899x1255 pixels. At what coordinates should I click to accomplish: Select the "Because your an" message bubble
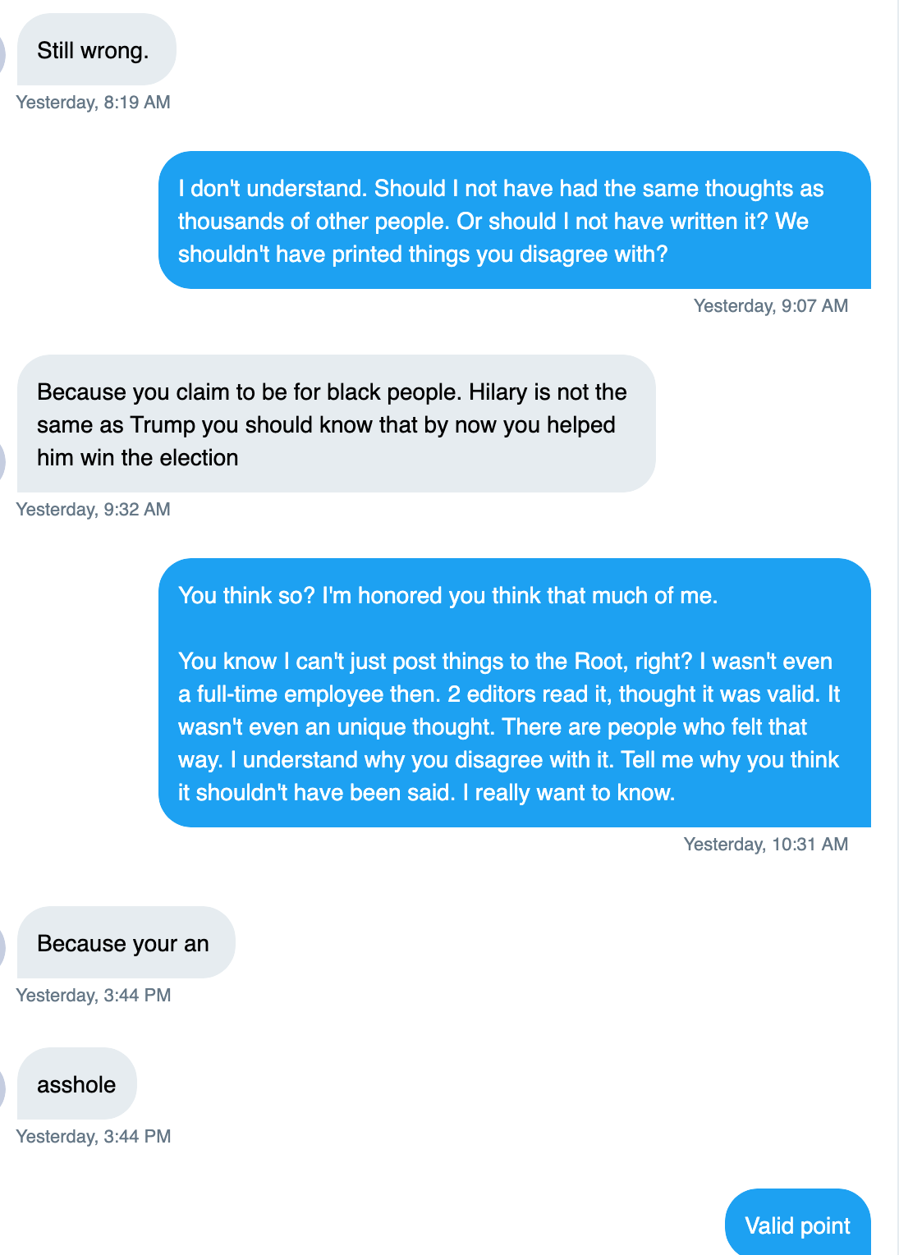pyautogui.click(x=126, y=943)
